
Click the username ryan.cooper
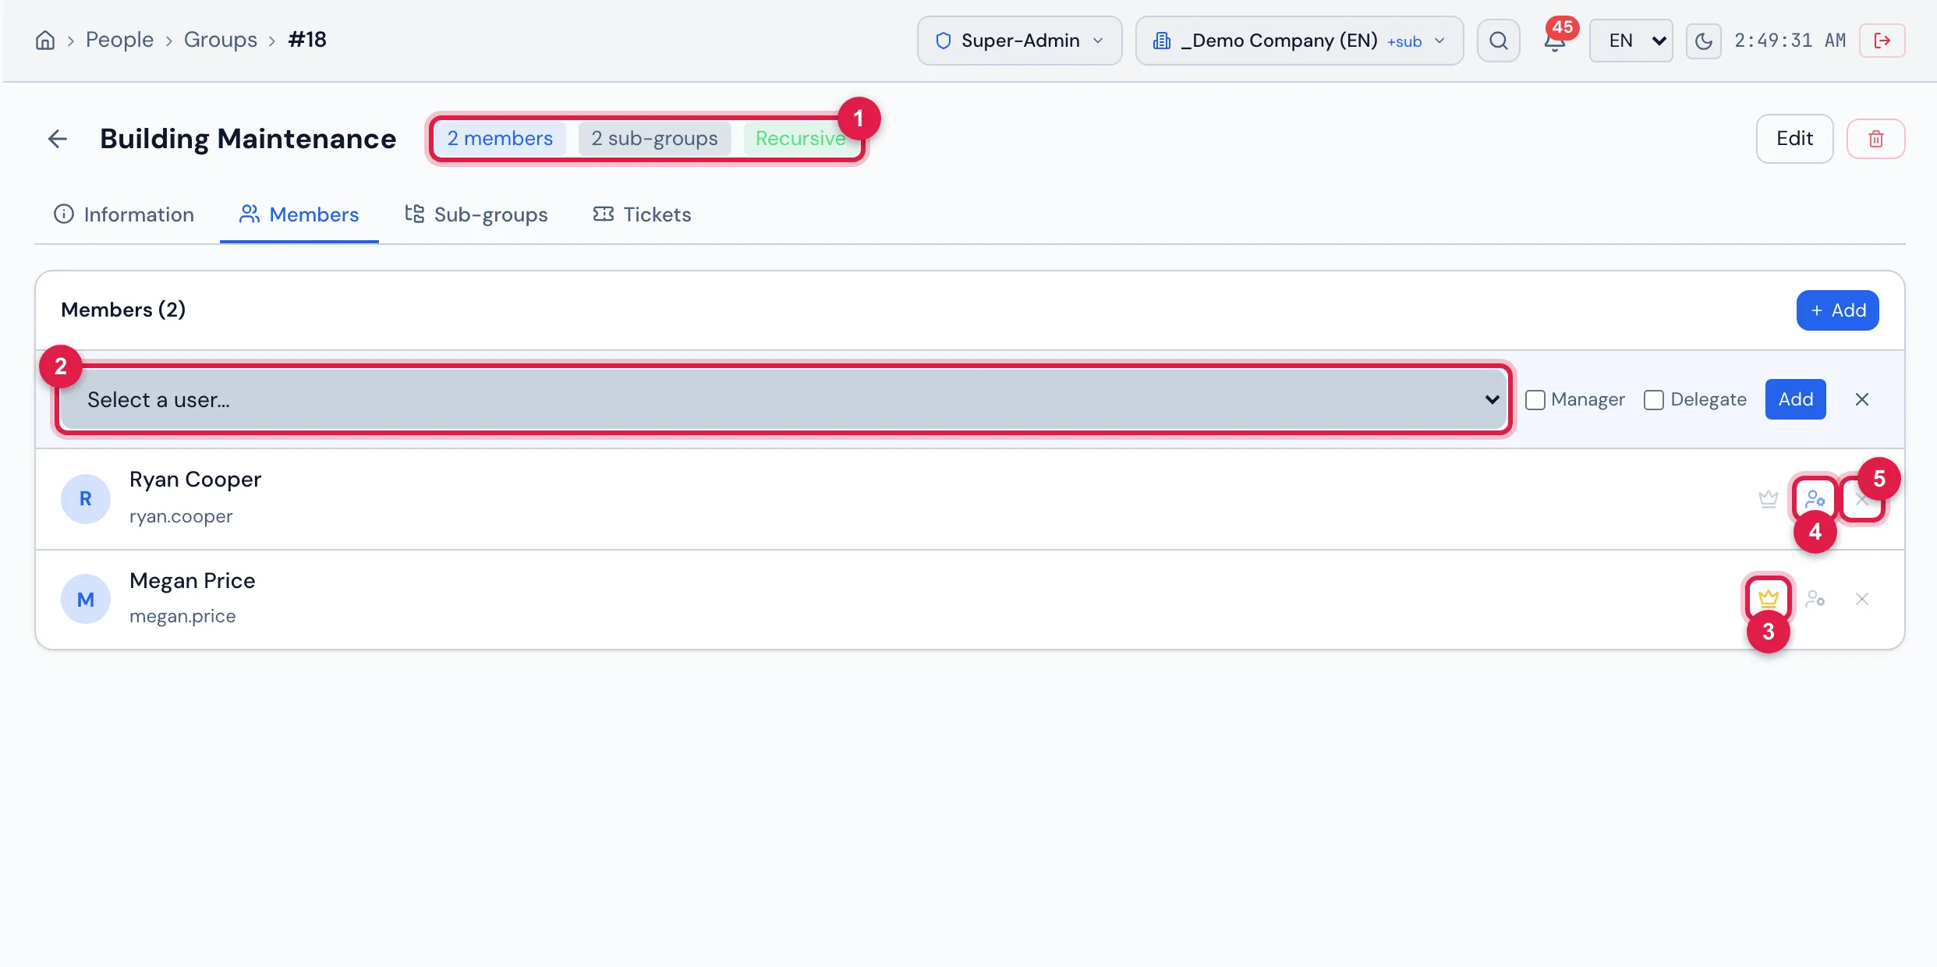click(x=181, y=517)
